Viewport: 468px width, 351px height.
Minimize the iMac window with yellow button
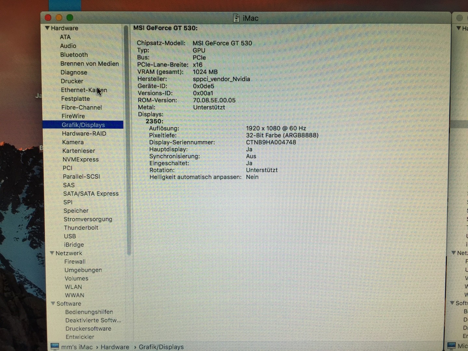(x=59, y=18)
